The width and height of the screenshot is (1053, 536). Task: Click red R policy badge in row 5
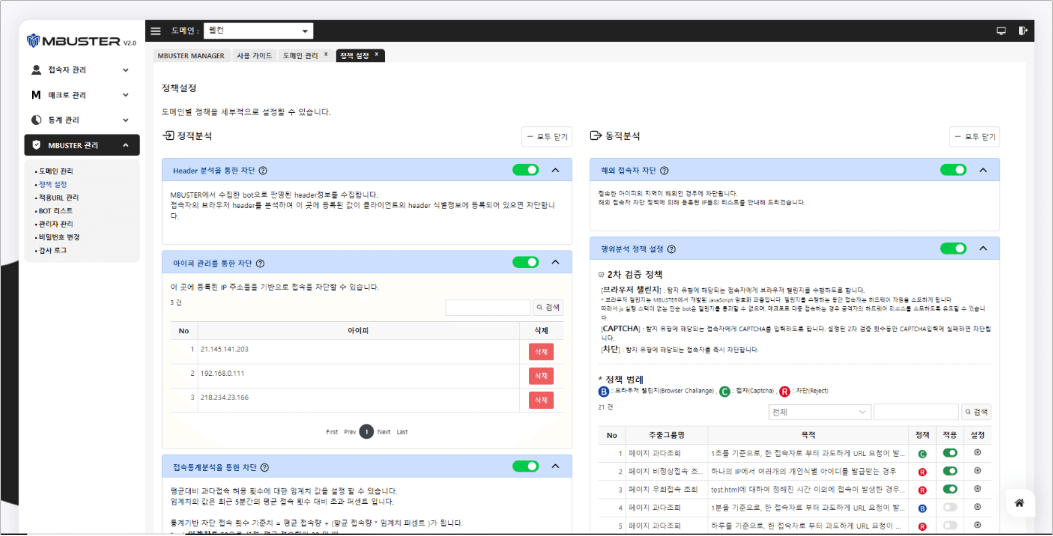[922, 527]
